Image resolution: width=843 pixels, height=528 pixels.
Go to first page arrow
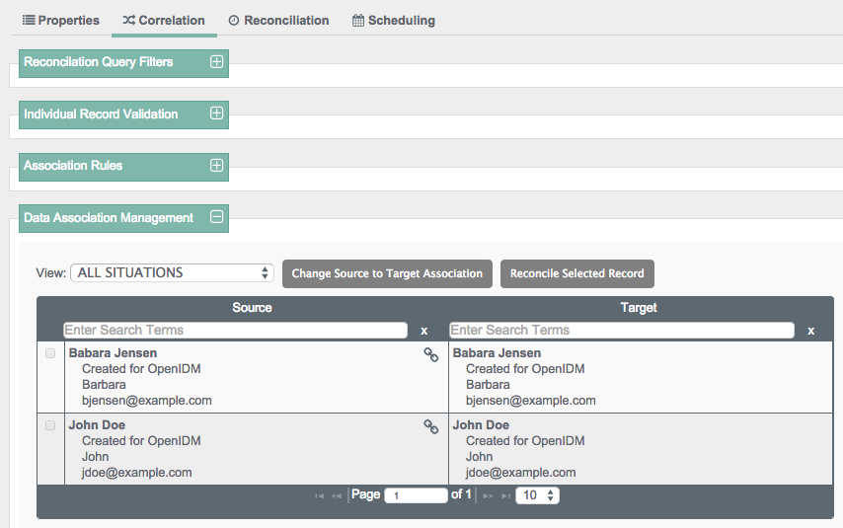(320, 495)
